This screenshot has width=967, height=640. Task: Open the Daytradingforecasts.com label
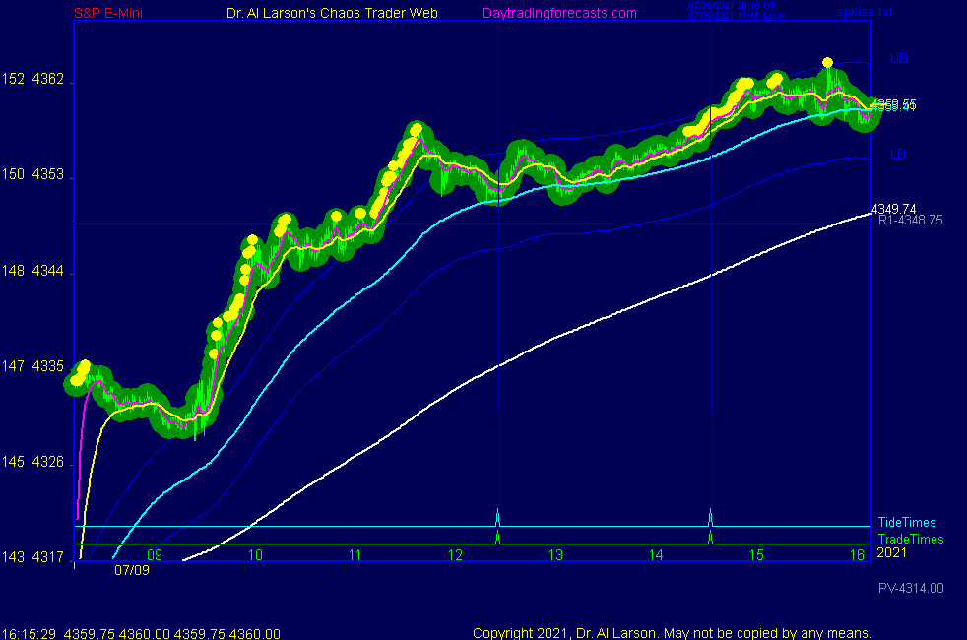[x=559, y=13]
